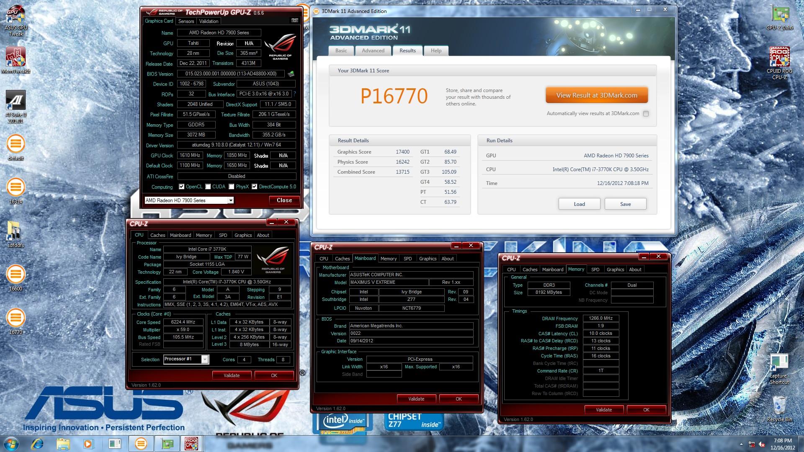Open the Help tab in 3DMark 11
The image size is (804, 452).
(x=436, y=51)
